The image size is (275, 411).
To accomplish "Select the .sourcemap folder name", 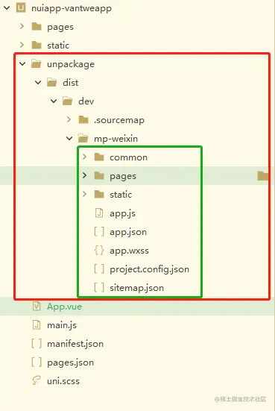I will coord(119,120).
